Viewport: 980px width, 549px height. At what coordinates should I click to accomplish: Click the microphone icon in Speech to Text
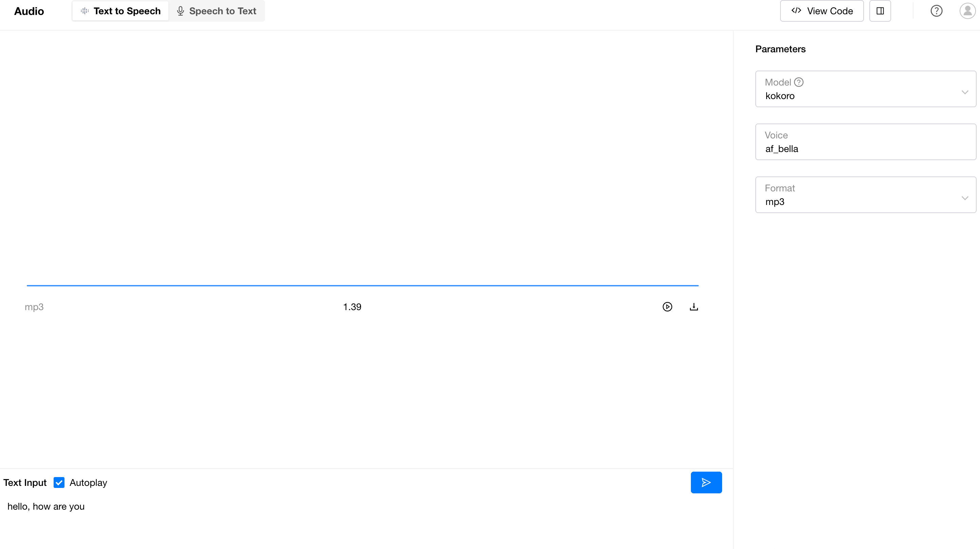(180, 11)
